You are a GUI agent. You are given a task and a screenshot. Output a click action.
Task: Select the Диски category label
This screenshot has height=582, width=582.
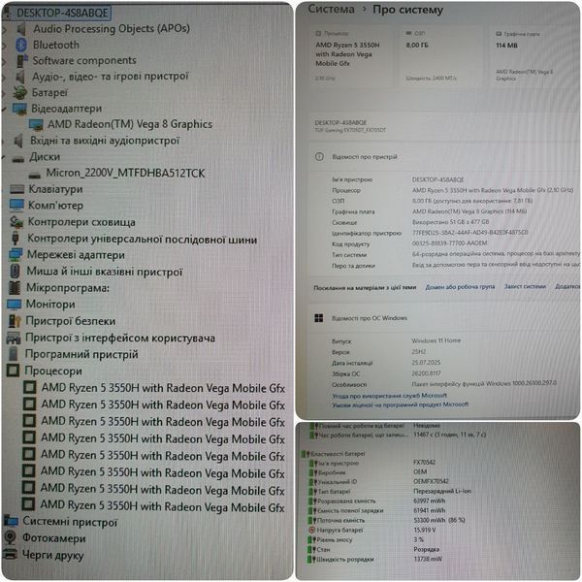pos(45,157)
